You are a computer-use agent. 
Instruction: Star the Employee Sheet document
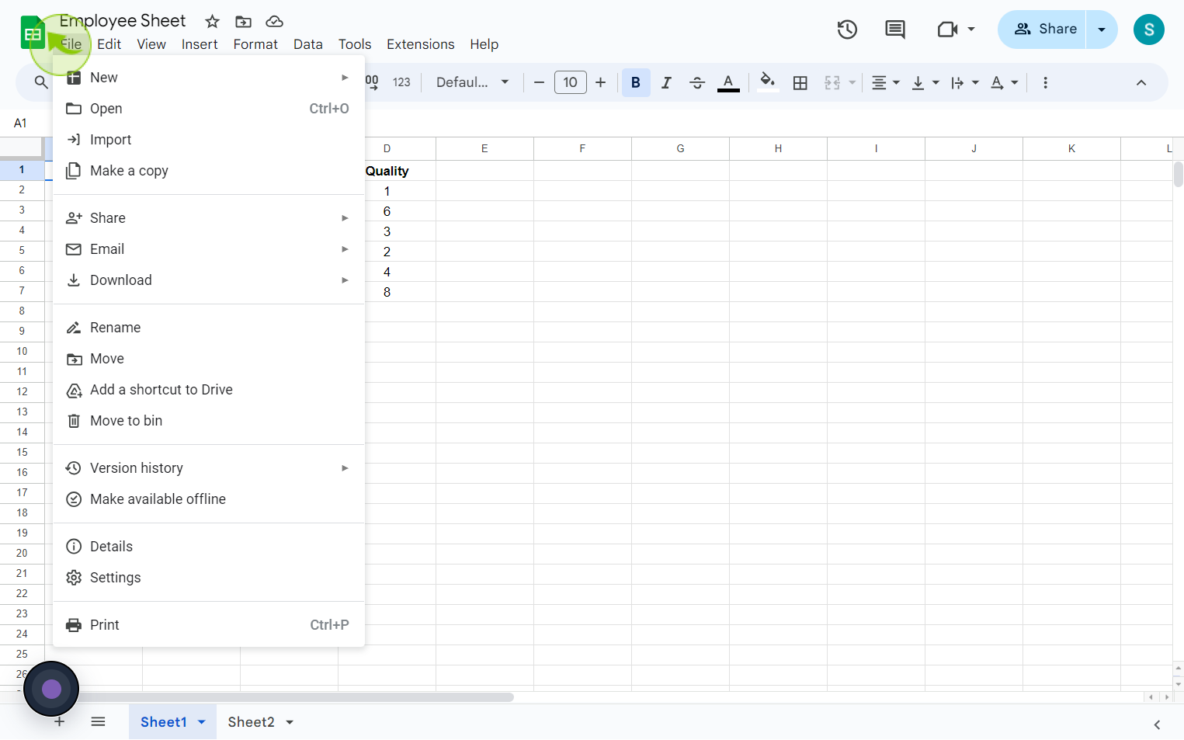[212, 22]
